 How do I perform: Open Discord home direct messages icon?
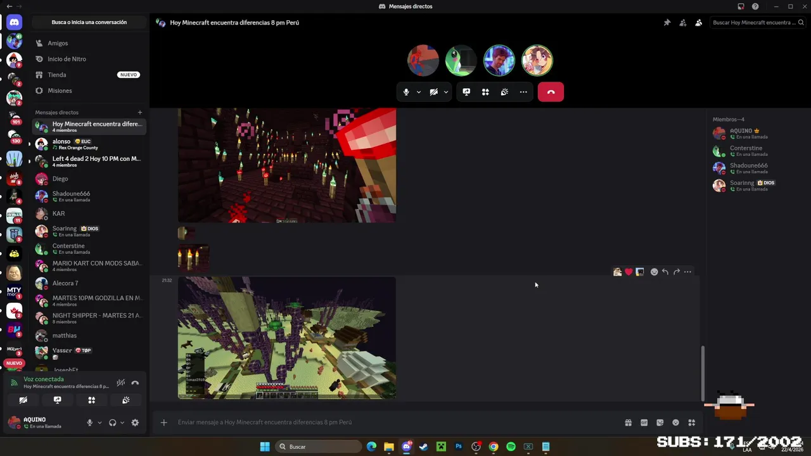[14, 22]
